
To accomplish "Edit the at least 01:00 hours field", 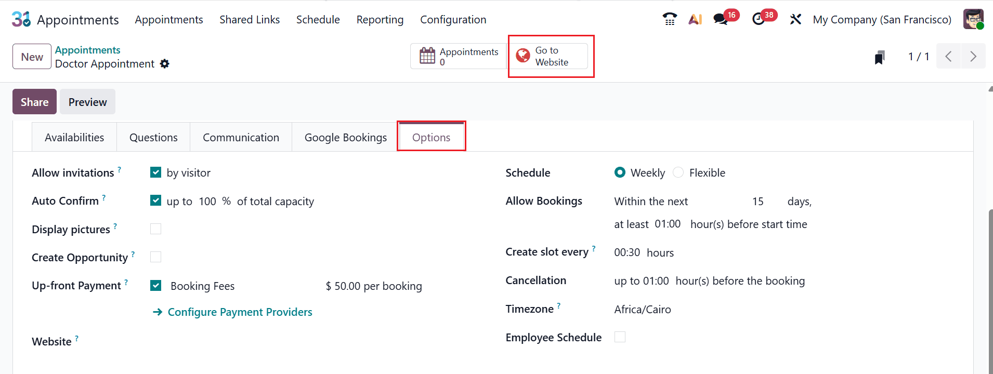I will pyautogui.click(x=668, y=224).
